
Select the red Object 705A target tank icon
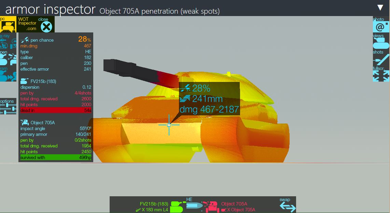click(211, 207)
